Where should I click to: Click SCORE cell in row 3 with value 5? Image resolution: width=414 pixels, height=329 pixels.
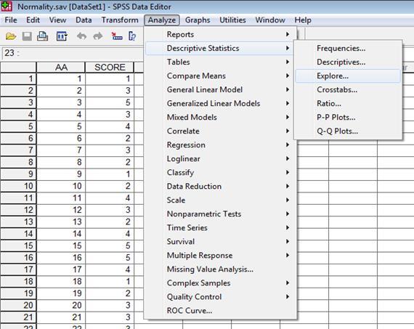pos(110,102)
